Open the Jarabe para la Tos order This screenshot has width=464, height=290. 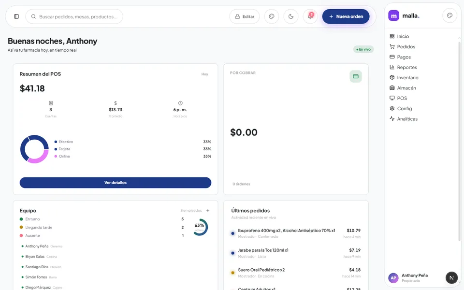coord(296,253)
